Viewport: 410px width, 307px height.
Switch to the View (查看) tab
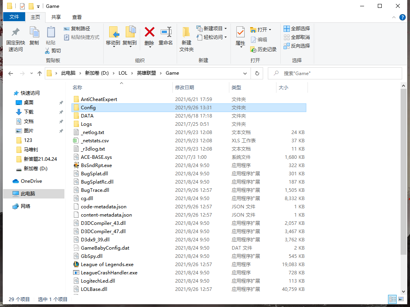[x=77, y=17]
